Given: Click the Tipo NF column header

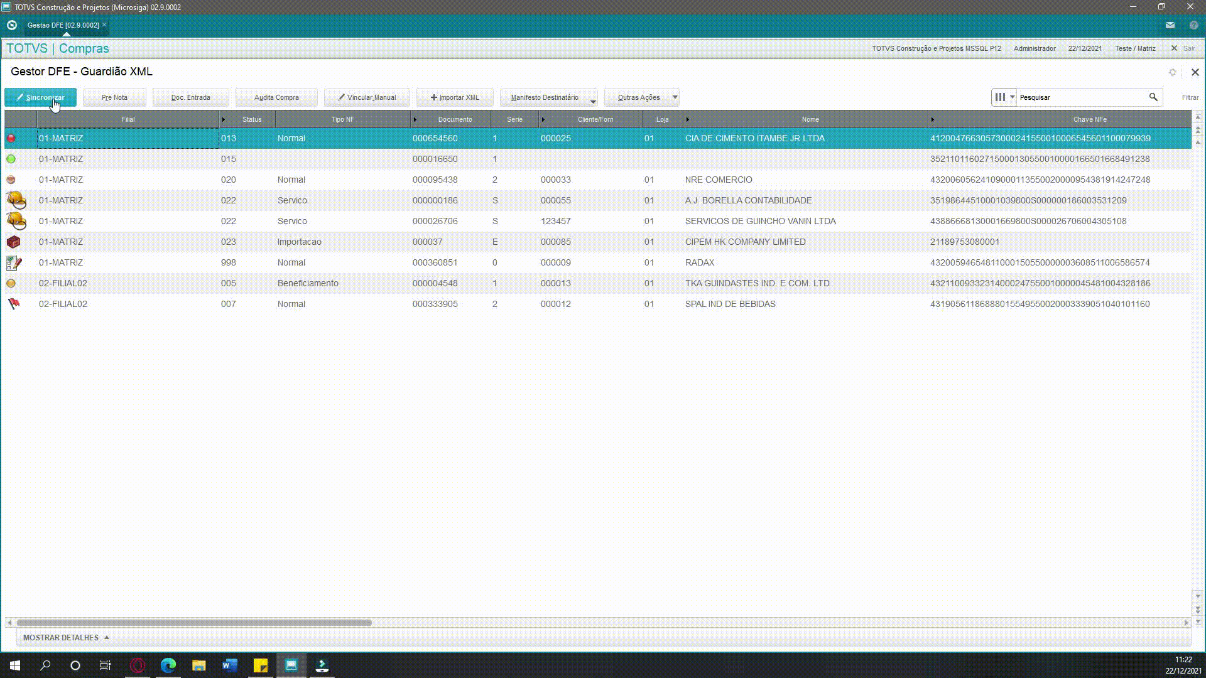Looking at the screenshot, I should 343,119.
